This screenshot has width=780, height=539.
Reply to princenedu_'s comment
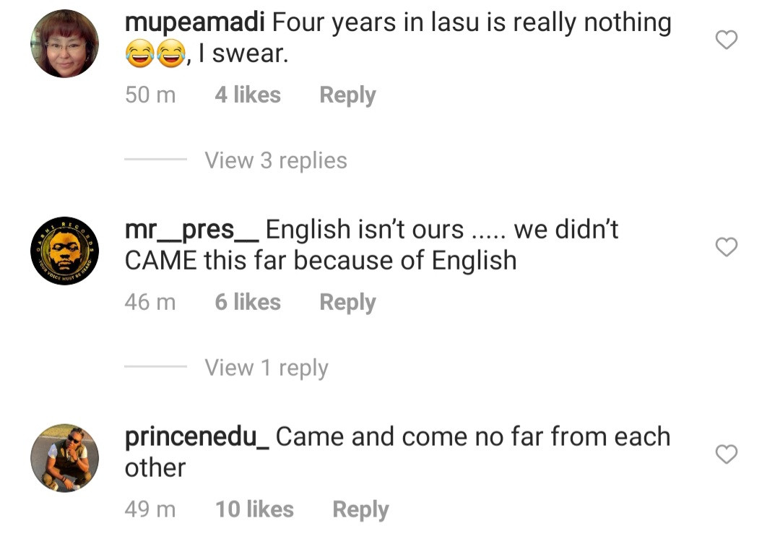360,509
